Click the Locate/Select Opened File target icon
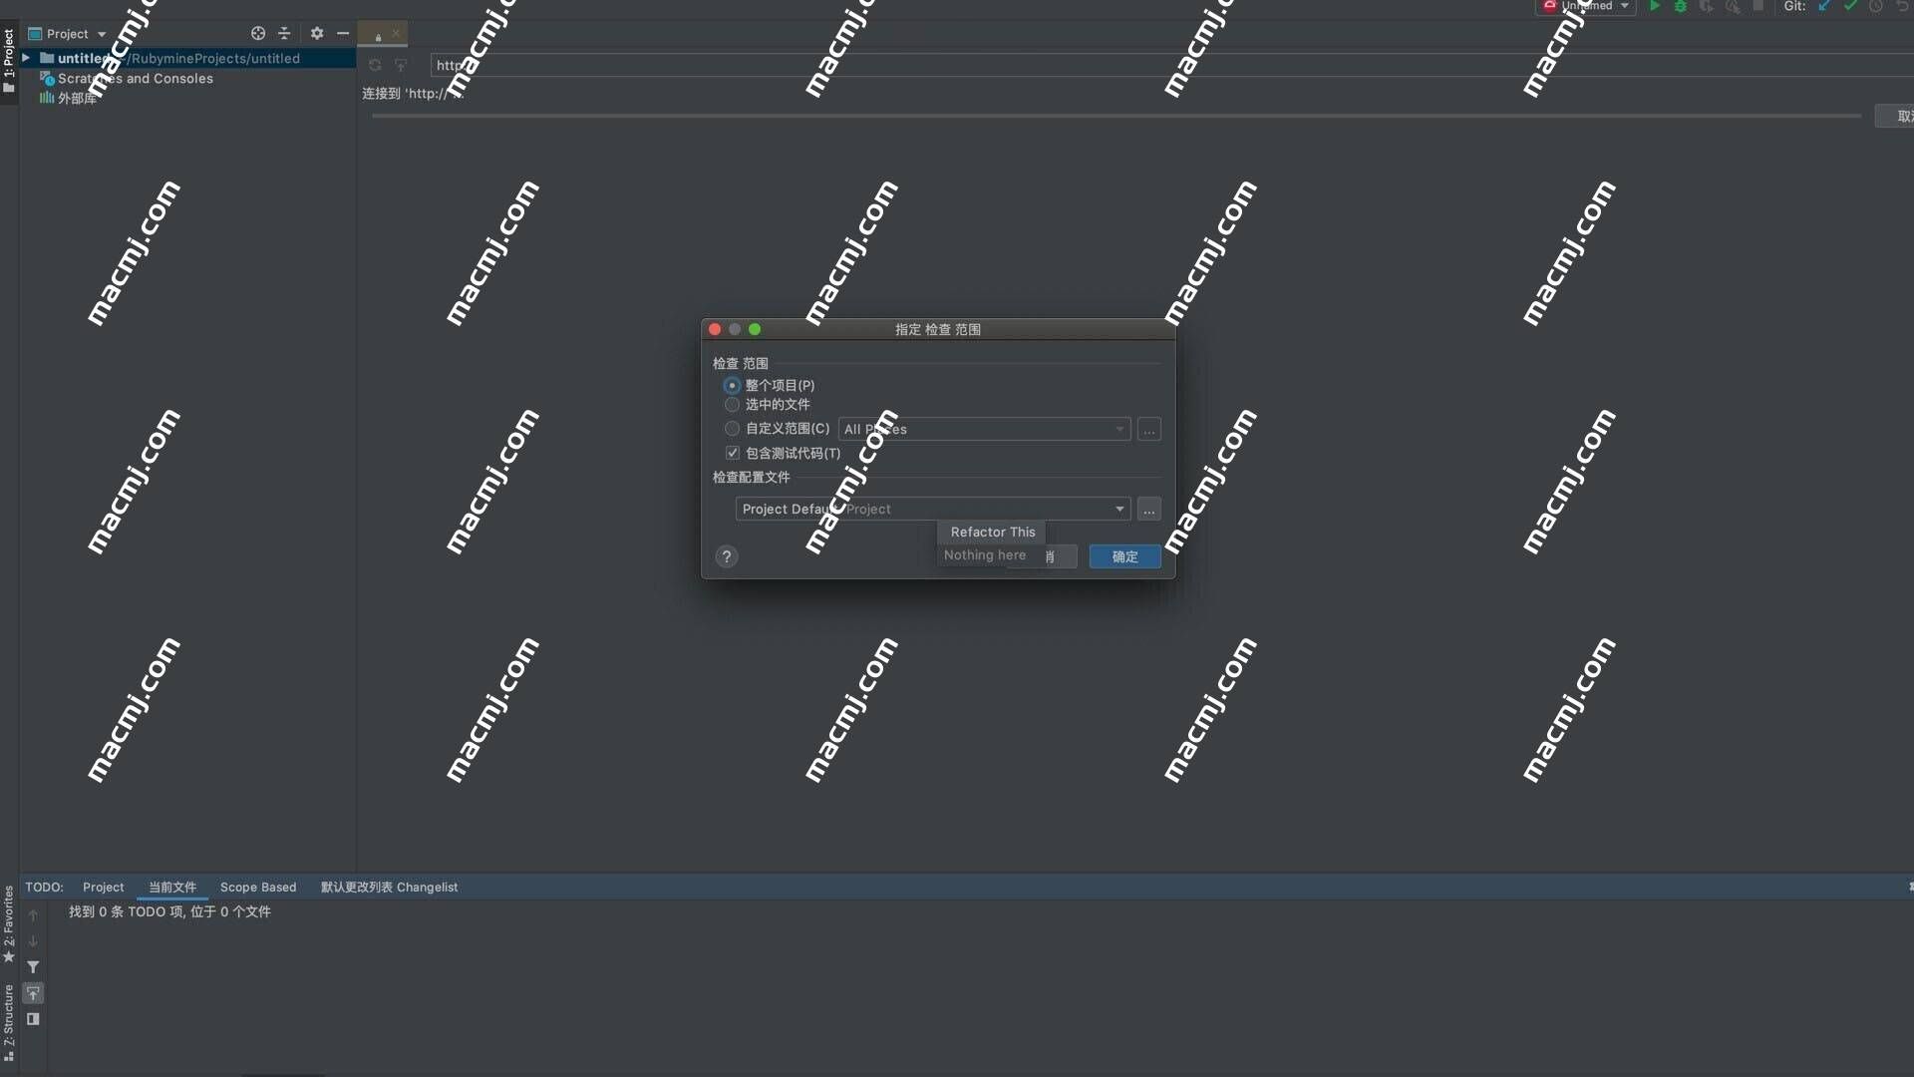This screenshot has height=1077, width=1914. click(x=258, y=33)
